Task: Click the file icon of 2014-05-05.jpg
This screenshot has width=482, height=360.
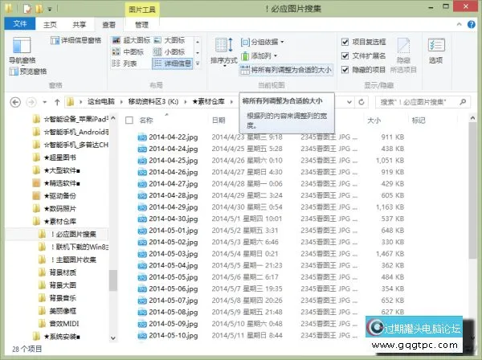Action: point(142,277)
